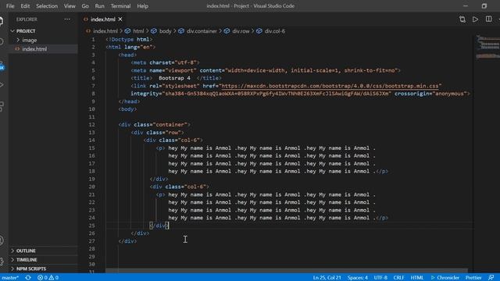The height and width of the screenshot is (281, 500).
Task: Open the Run and Debug activity icon
Action: coord(2,85)
